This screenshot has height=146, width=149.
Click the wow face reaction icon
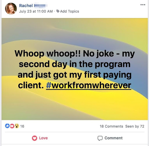pos(17,126)
